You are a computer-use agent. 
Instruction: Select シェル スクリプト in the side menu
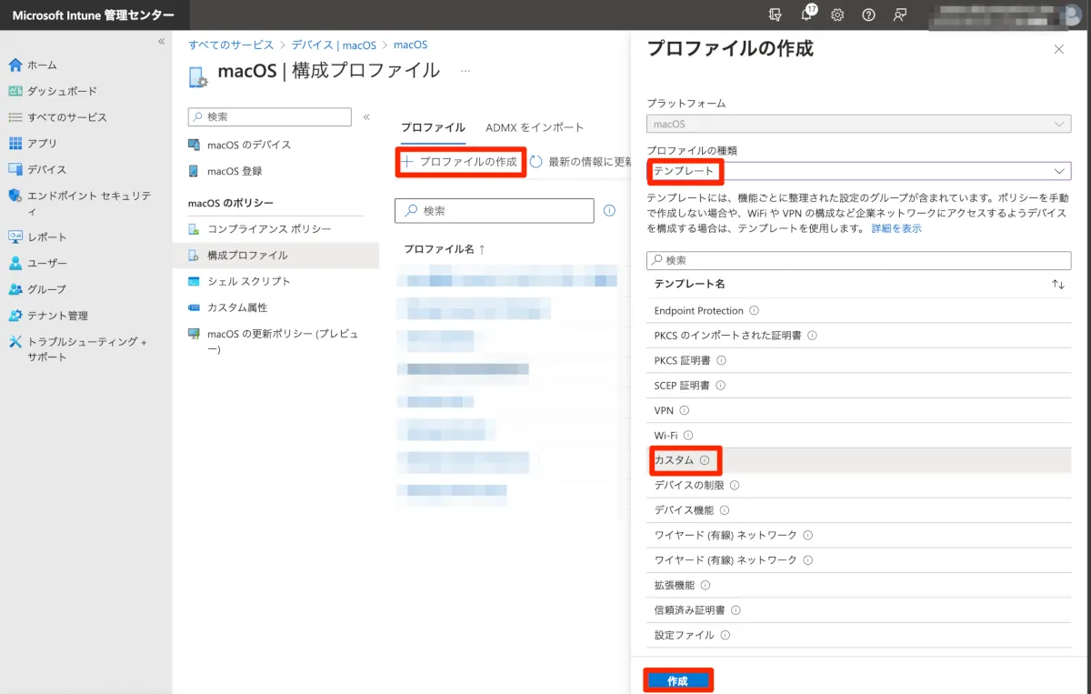(248, 281)
